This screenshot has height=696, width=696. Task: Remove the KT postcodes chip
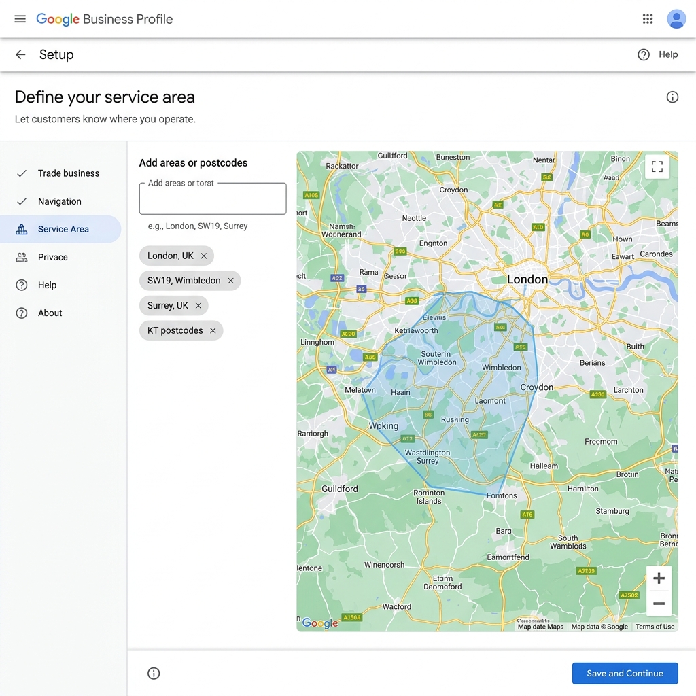click(213, 331)
